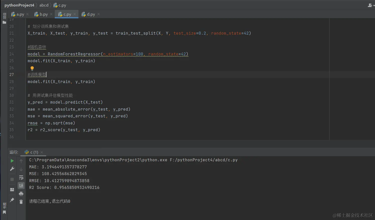Stop the running process

[x=12, y=179]
